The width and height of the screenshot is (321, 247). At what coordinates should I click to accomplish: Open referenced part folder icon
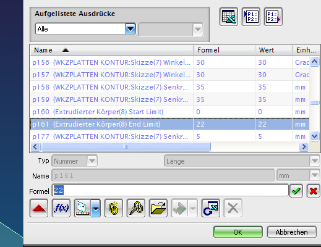tap(158, 208)
